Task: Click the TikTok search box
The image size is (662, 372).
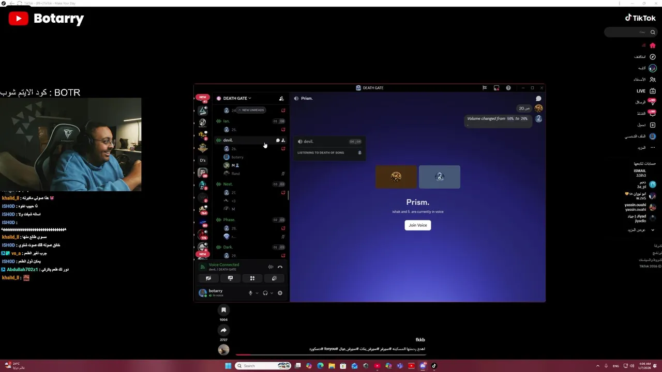Action: click(630, 32)
